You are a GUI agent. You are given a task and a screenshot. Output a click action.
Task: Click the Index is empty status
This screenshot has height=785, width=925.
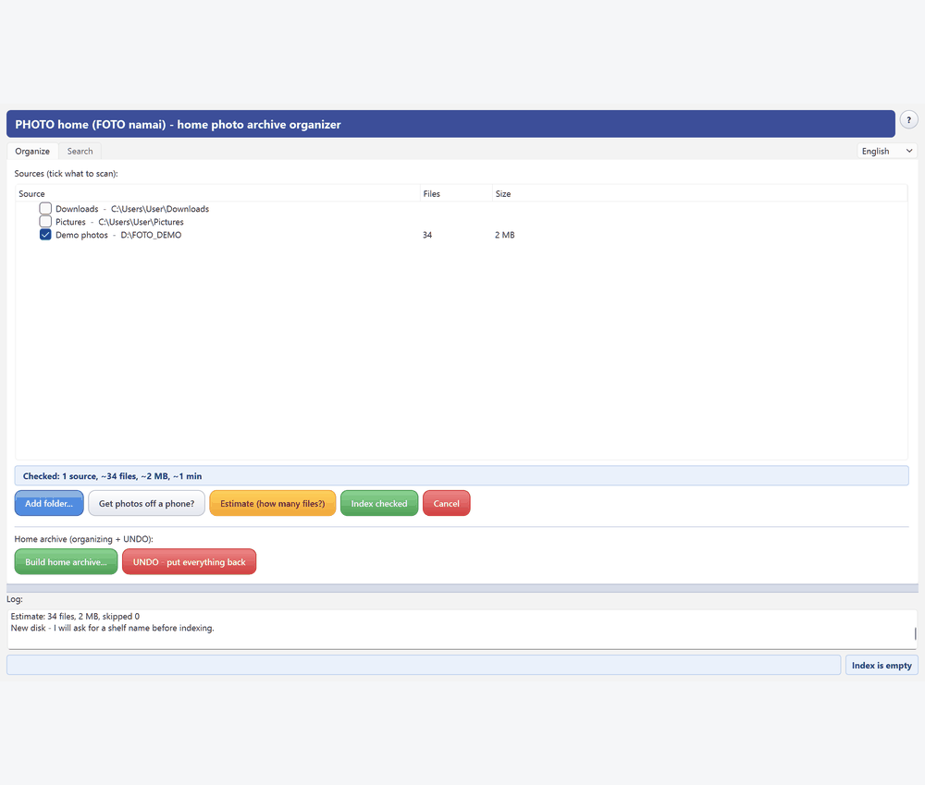click(x=882, y=666)
